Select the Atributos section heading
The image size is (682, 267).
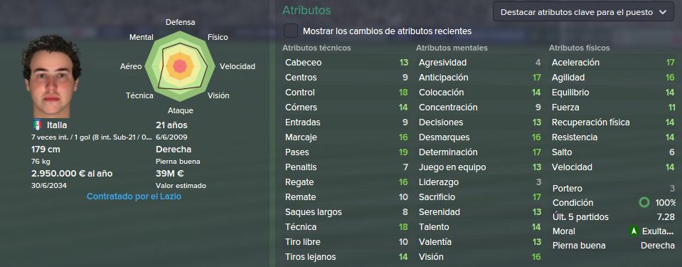point(307,10)
